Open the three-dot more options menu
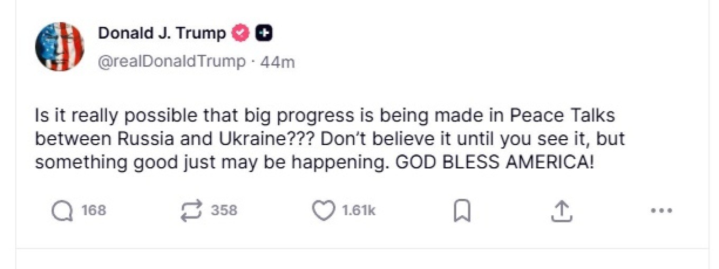This screenshot has height=269, width=719. (x=661, y=211)
